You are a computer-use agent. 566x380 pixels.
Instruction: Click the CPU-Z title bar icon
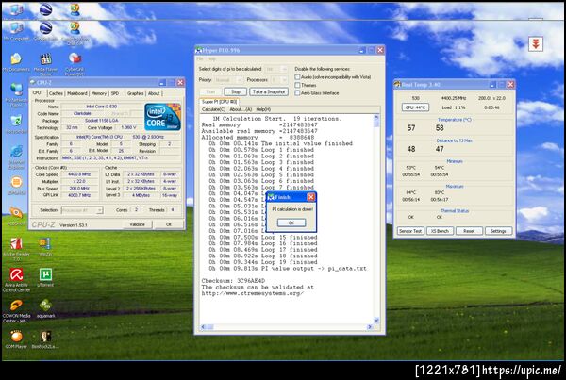(x=32, y=83)
